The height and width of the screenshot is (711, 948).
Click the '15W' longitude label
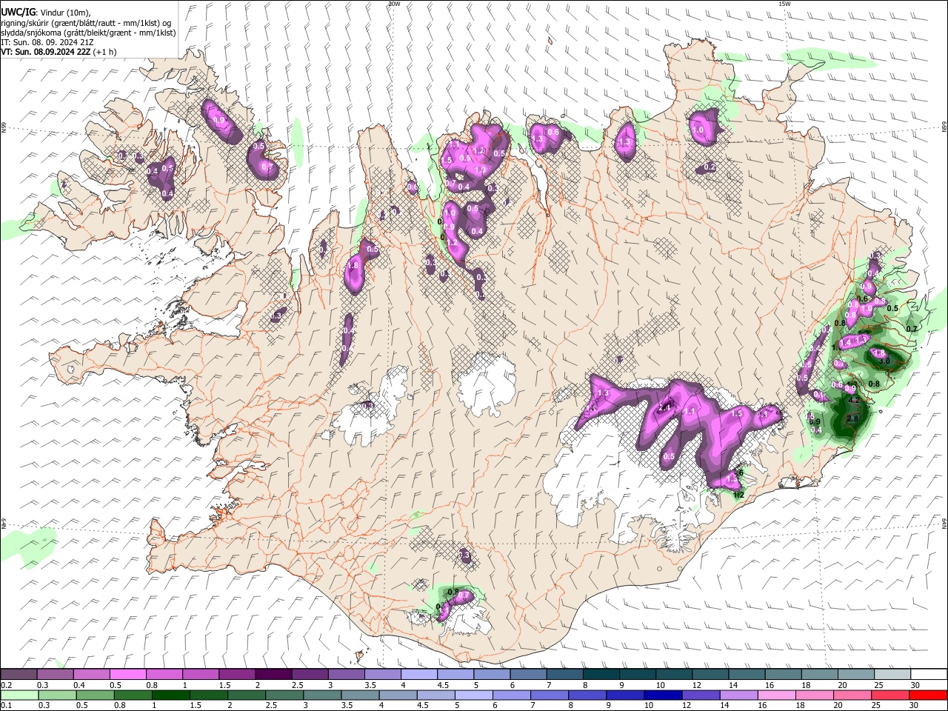coord(784,4)
